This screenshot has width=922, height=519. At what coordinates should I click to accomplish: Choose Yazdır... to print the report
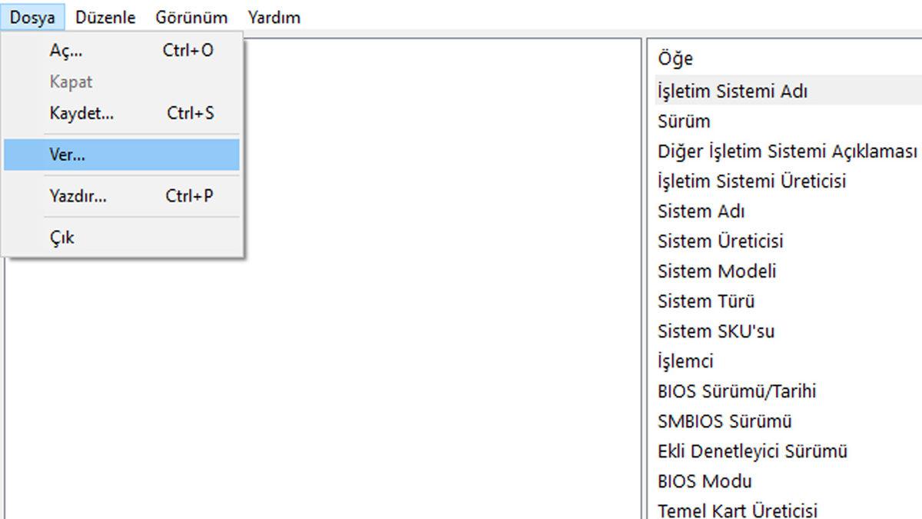pyautogui.click(x=78, y=196)
